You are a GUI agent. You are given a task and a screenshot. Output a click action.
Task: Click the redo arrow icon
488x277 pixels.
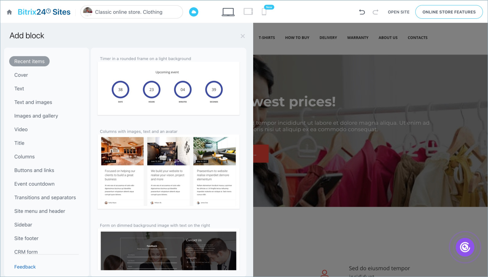pos(376,12)
